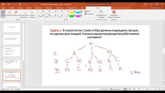The width and height of the screenshot is (165, 93).
Task: Switch to Рецензирование tab
Action: [72, 8]
